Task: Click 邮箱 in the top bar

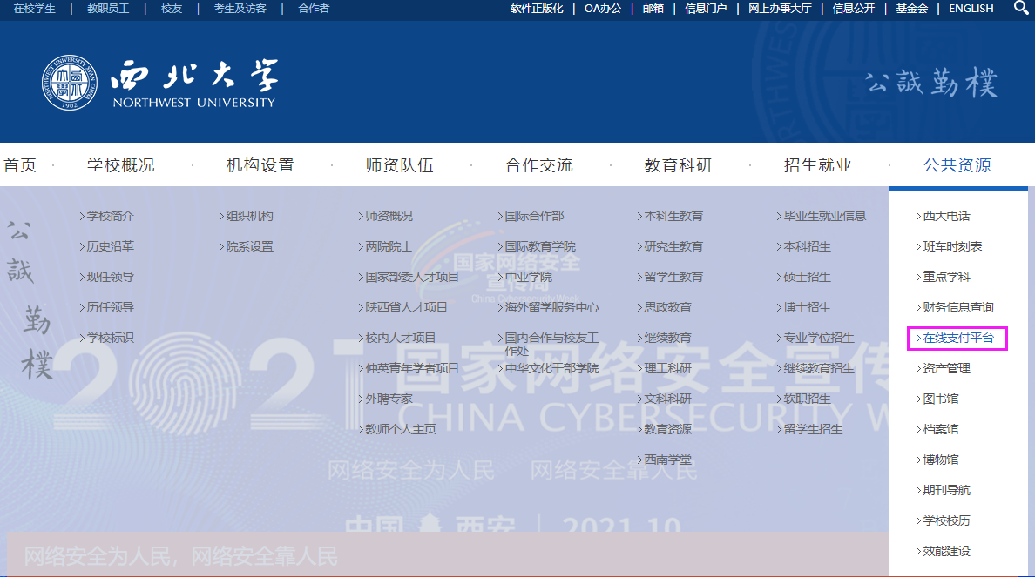Action: pyautogui.click(x=653, y=9)
